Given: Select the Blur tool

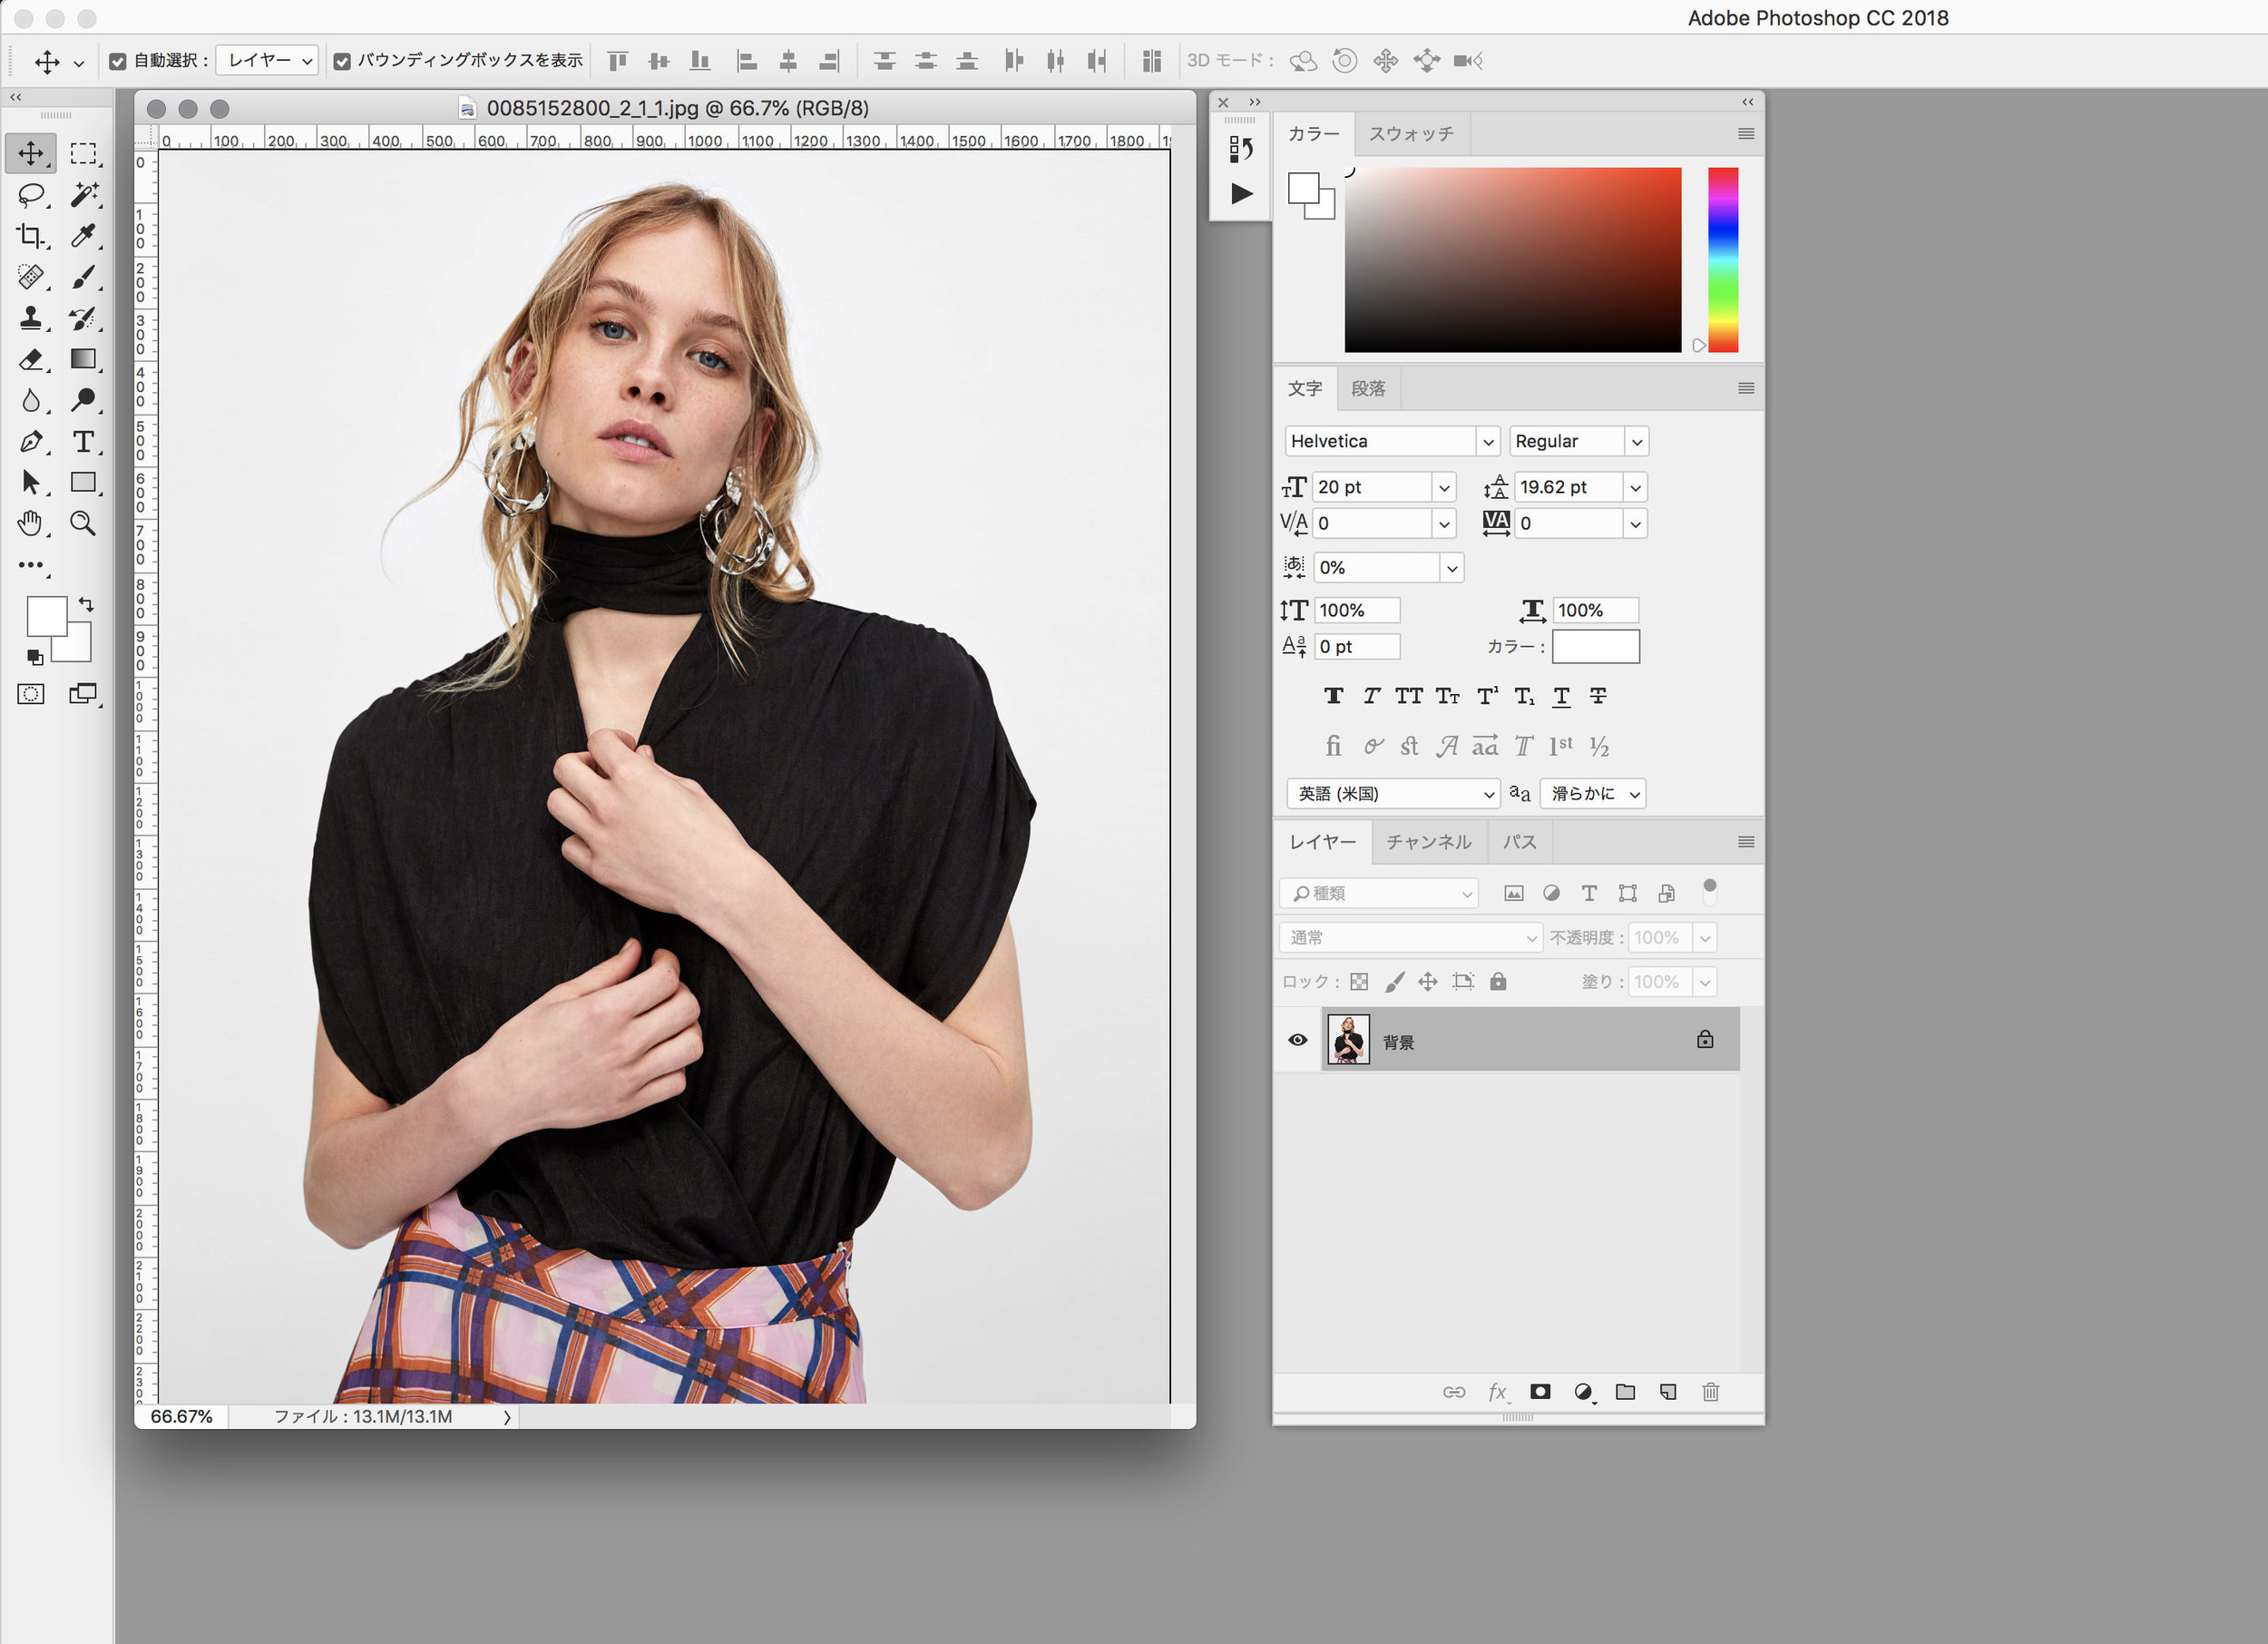Looking at the screenshot, I should coord(30,400).
